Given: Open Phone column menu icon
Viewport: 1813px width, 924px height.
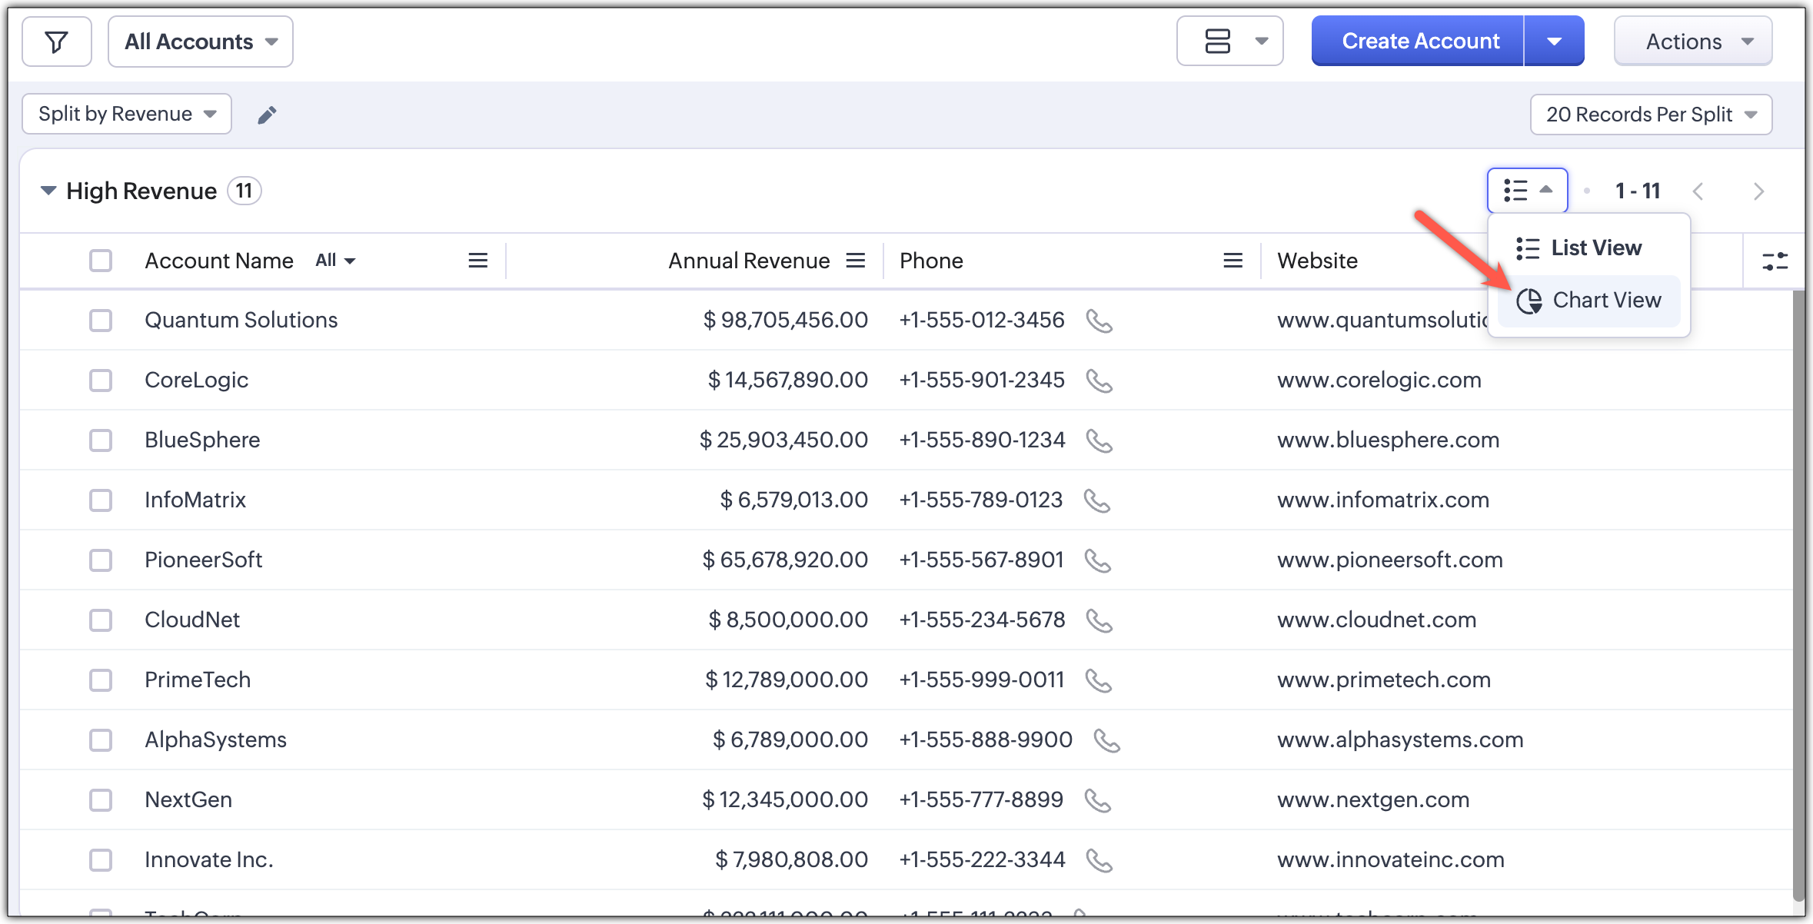Looking at the screenshot, I should (x=1233, y=261).
